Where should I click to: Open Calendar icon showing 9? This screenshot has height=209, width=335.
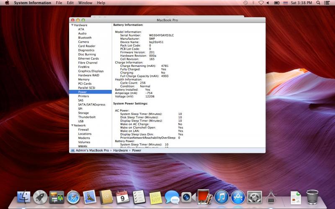pyautogui.click(x=122, y=197)
